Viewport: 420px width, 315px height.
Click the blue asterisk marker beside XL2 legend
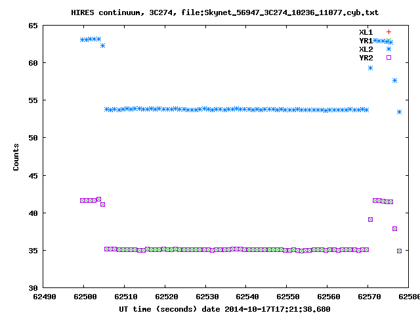pos(388,49)
